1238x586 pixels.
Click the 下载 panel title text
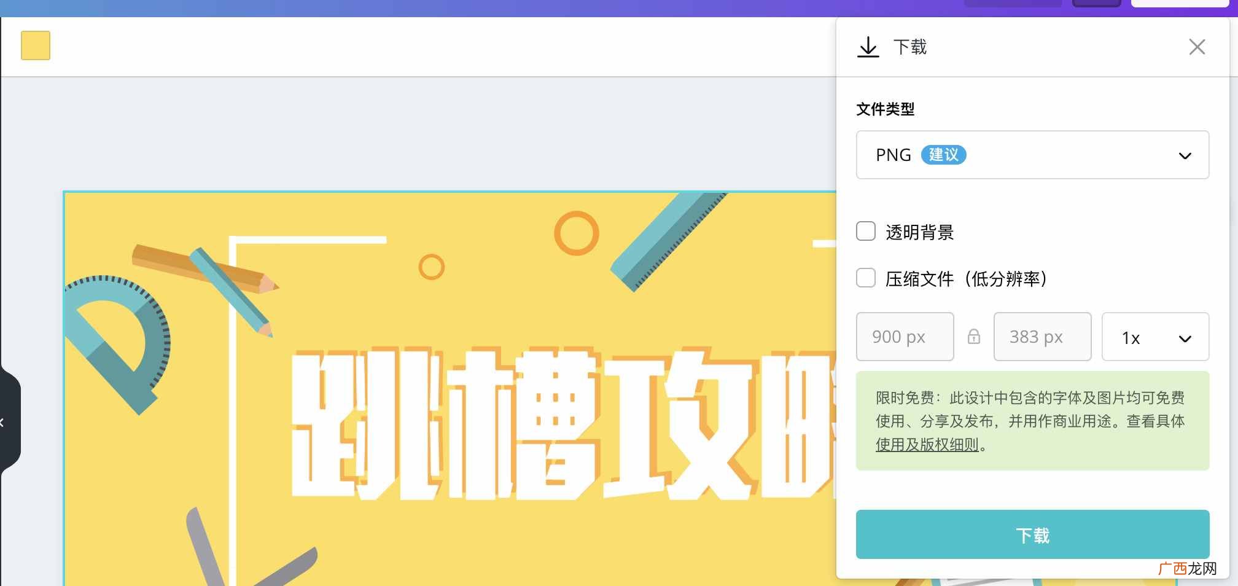point(909,47)
